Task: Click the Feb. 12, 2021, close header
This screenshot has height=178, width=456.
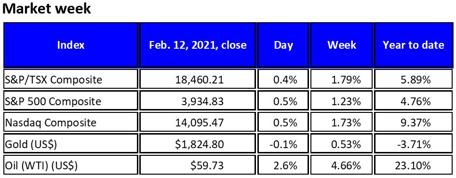Action: 198,45
